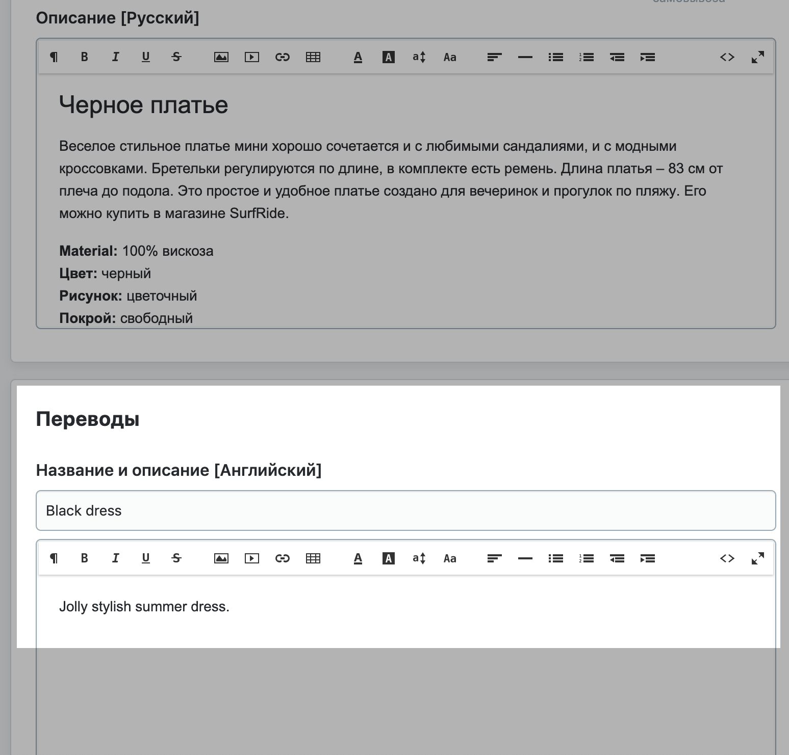Open font family in Russian description toolbar
The width and height of the screenshot is (789, 755).
[x=450, y=57]
